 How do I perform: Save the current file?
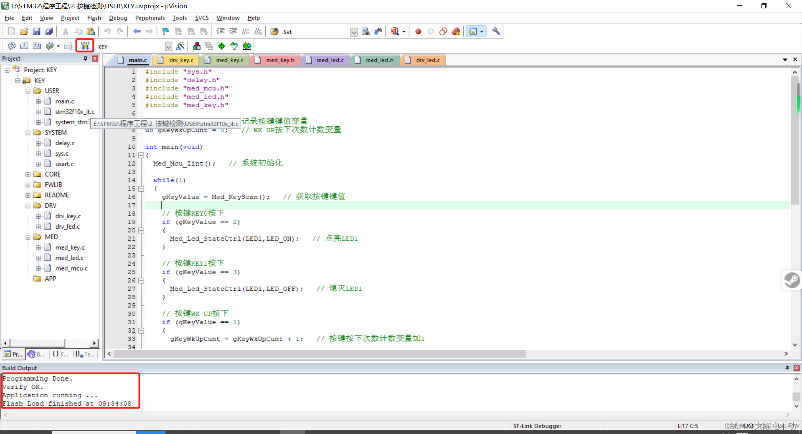pyautogui.click(x=37, y=31)
